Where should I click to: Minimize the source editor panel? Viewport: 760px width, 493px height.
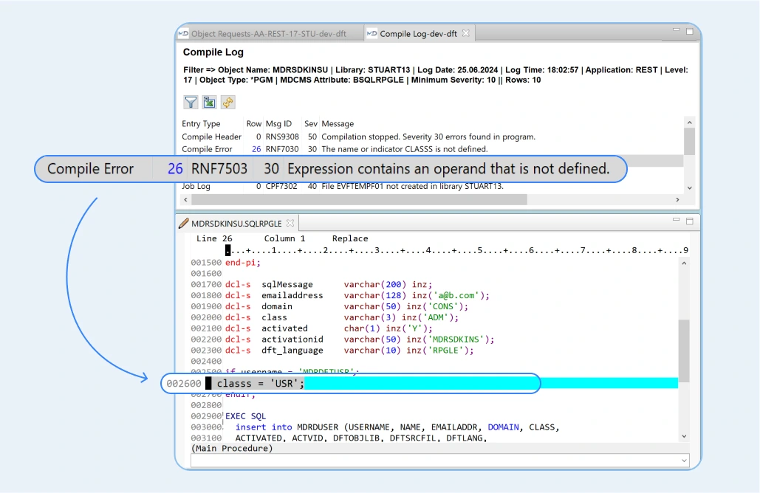[677, 221]
